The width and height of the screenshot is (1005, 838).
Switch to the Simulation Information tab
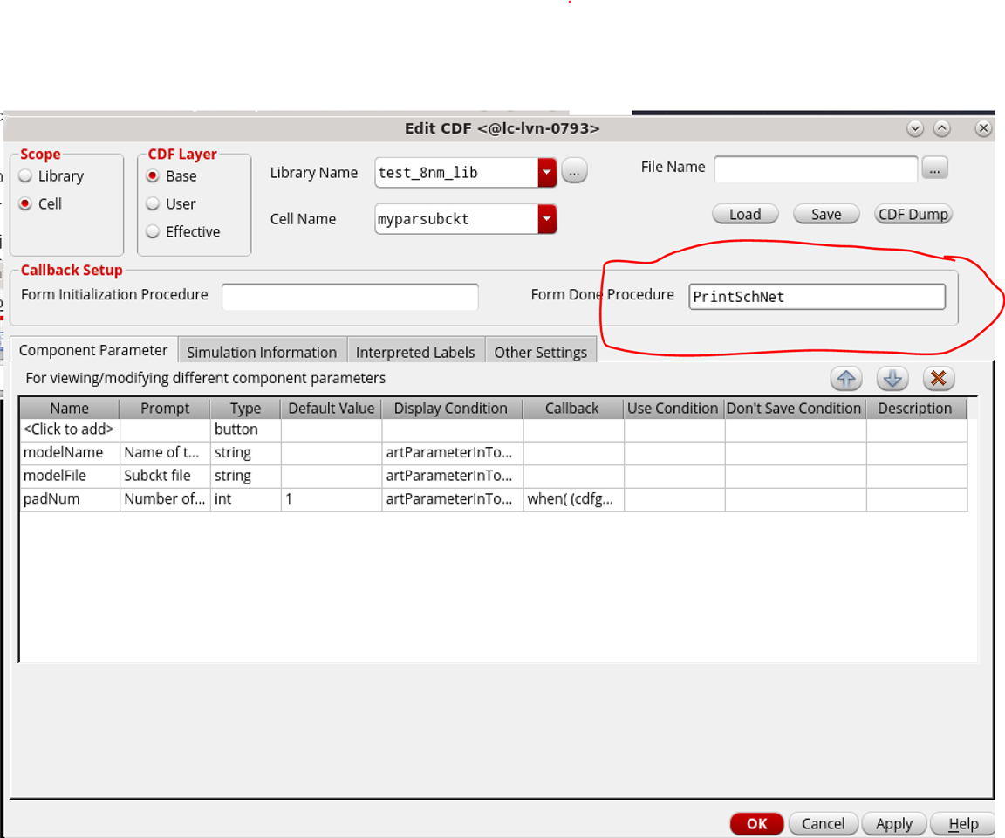tap(262, 352)
